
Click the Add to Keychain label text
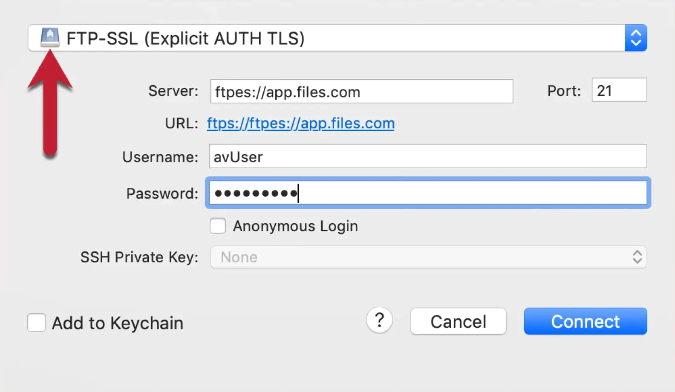point(118,323)
